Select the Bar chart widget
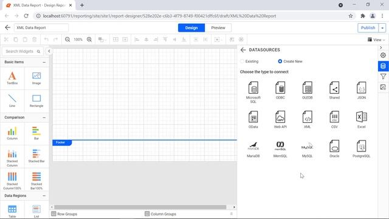This screenshot has width=389, height=219. coord(36,133)
